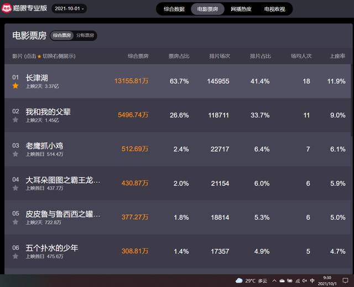354x287 pixels.
Task: Toggle the star for 长津湖
Action: pyautogui.click(x=15, y=86)
